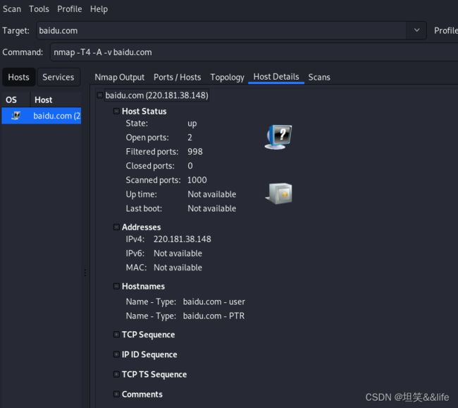Viewport: 458px width, 408px height.
Task: Open the Profile menu
Action: pos(70,9)
